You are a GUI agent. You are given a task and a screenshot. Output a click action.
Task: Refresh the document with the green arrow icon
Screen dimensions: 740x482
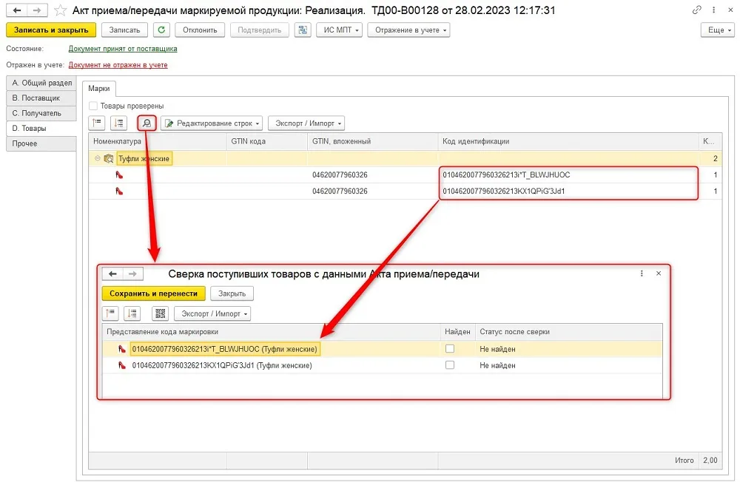[x=161, y=30]
